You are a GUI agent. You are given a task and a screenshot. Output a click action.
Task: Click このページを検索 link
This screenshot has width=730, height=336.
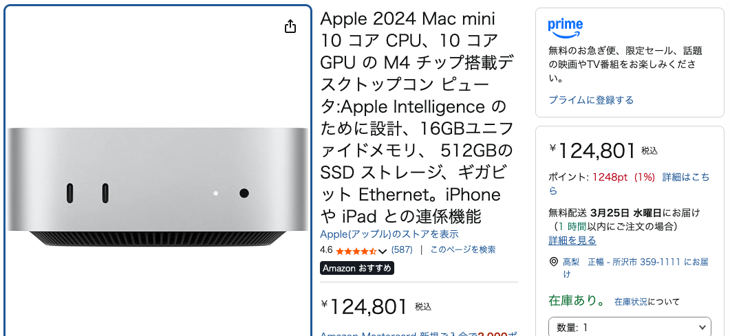point(463,250)
